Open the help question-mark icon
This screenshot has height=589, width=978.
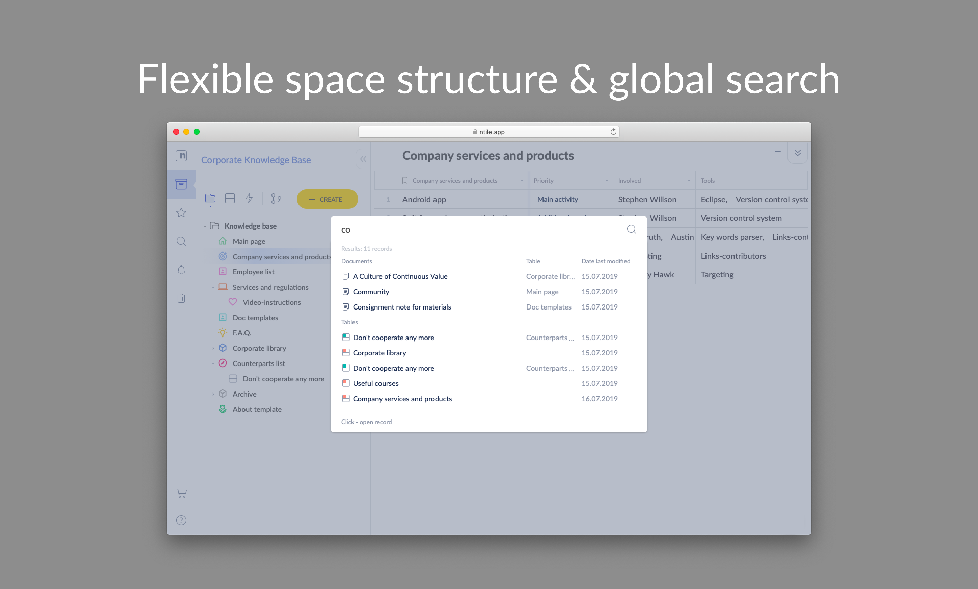tap(181, 520)
